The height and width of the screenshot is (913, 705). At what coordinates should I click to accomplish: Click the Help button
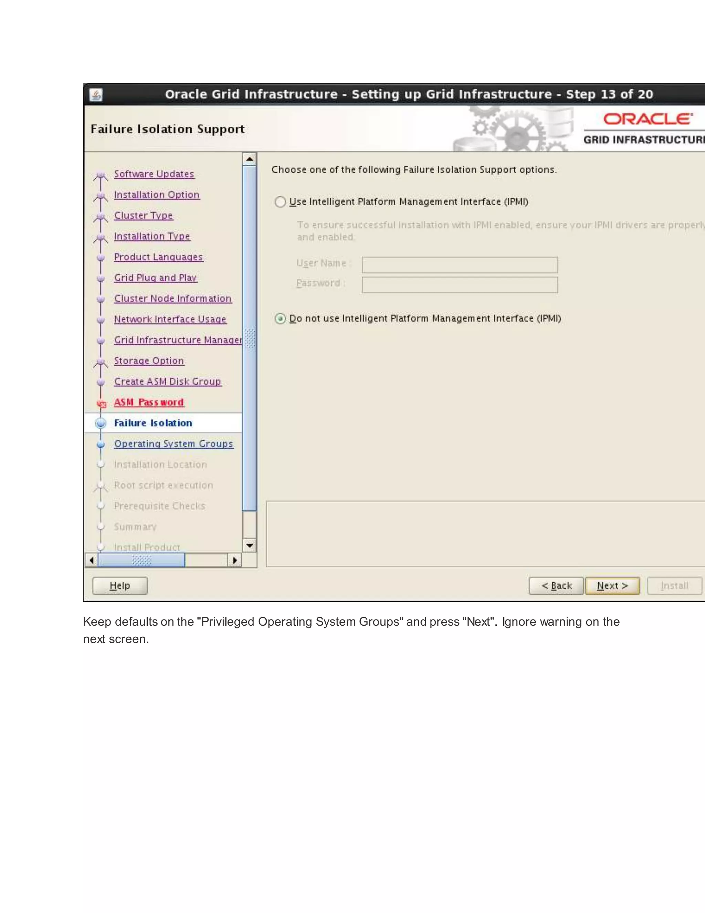[120, 586]
